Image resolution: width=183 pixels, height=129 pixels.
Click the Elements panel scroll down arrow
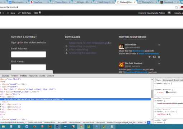pyautogui.click(x=152, y=119)
